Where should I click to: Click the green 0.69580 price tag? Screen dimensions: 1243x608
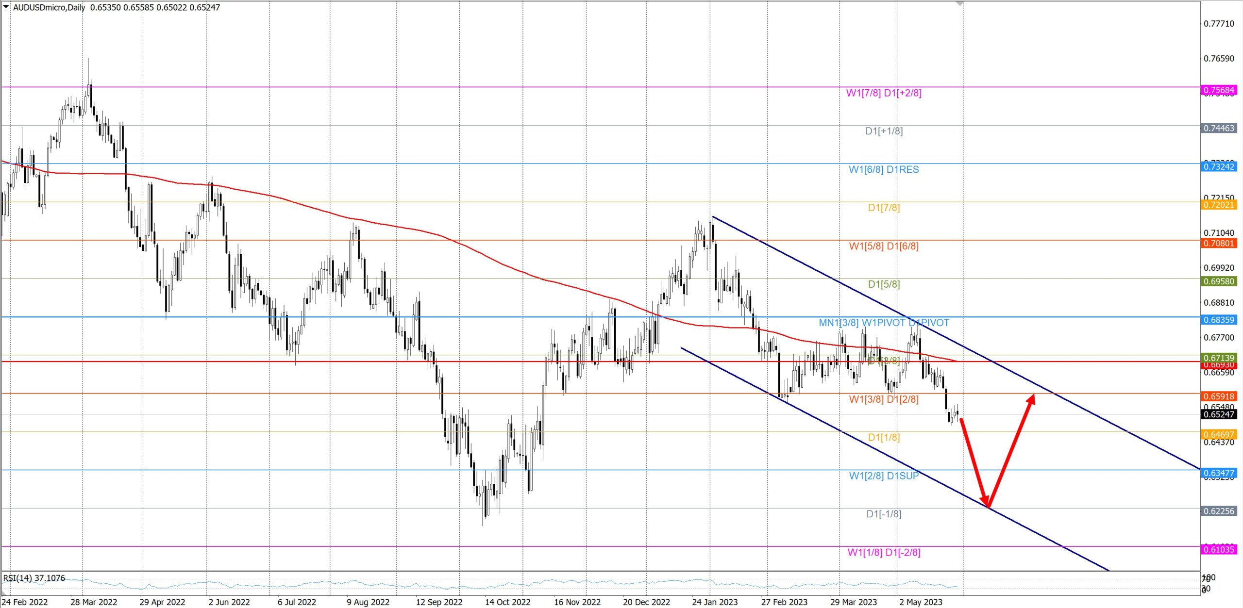(x=1218, y=281)
